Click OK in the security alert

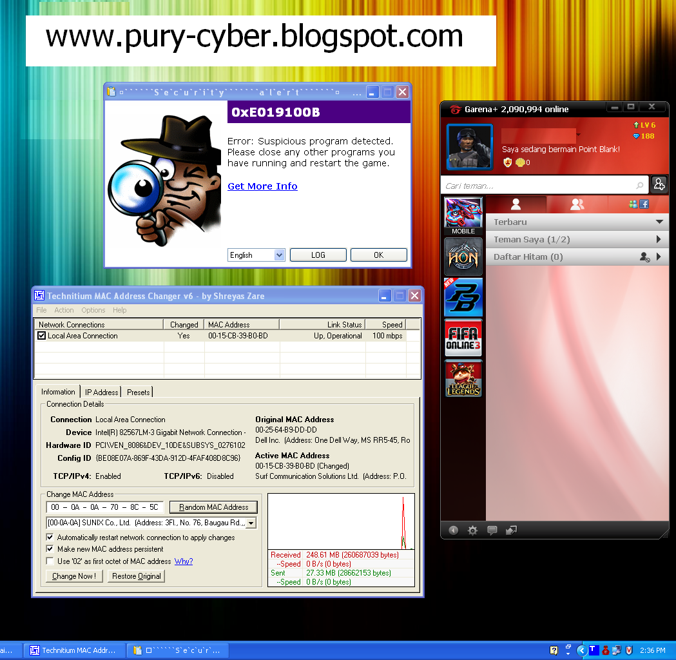point(378,255)
